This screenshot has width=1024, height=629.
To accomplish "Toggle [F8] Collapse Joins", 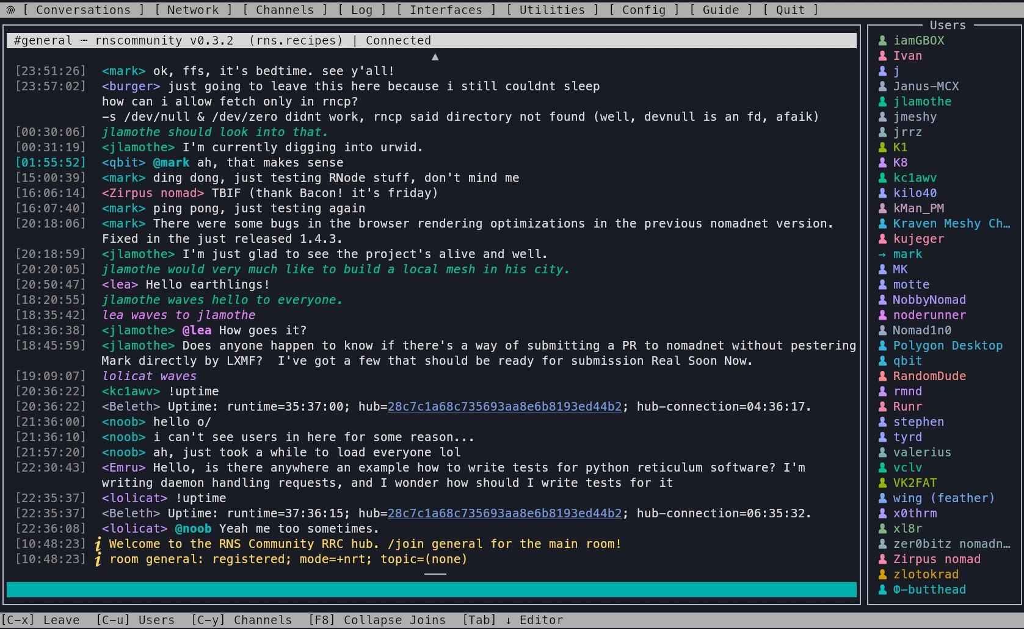I will coord(377,620).
